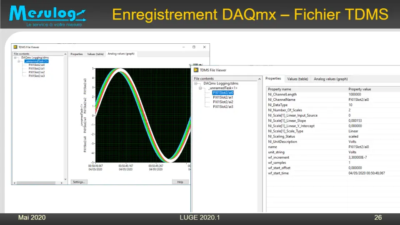
Task: Select PXI1Slot2/ai2 in front window tree
Action: (x=223, y=102)
